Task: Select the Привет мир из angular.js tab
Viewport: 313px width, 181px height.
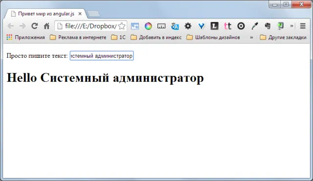Action: (46, 14)
